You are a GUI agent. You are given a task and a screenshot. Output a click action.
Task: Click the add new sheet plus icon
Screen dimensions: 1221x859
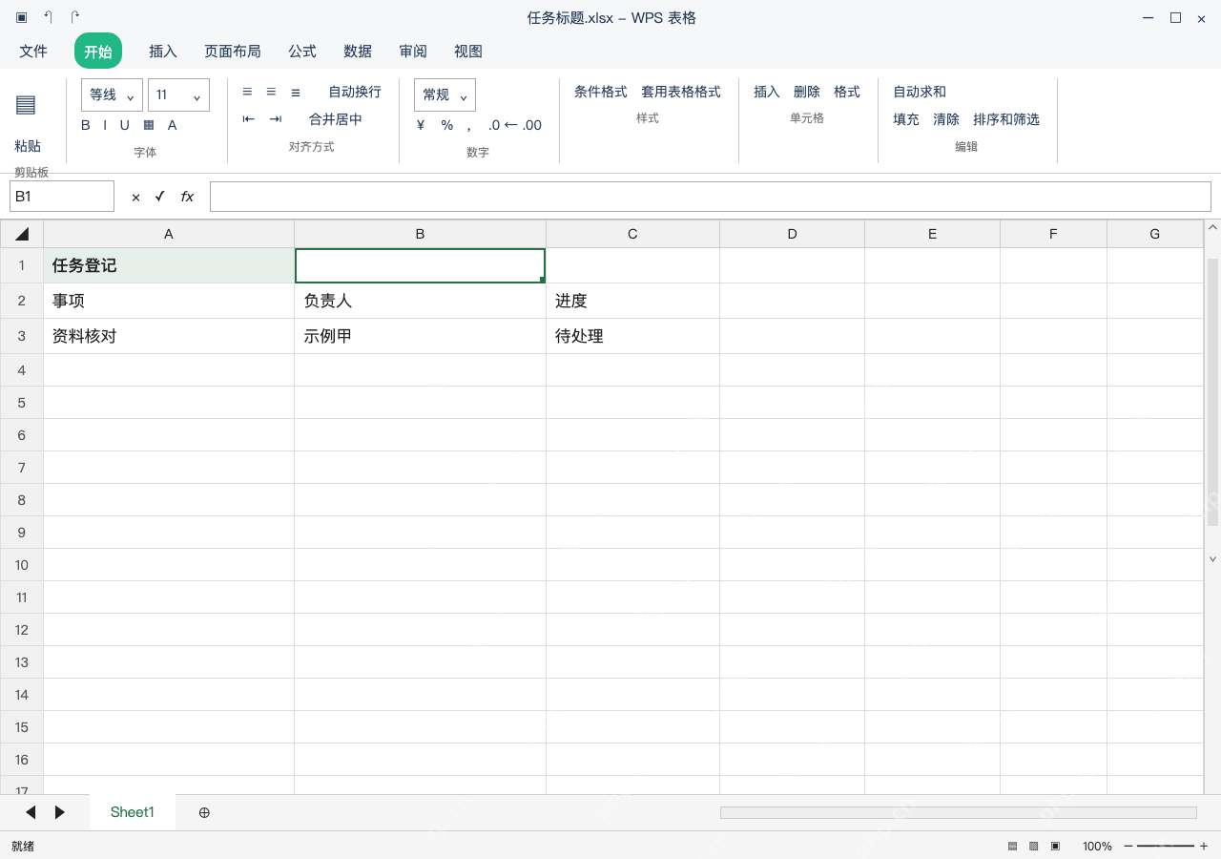point(204,812)
